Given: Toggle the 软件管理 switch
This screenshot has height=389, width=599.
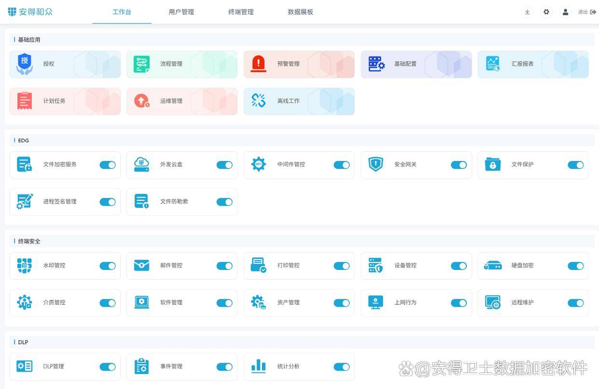Looking at the screenshot, I should click(x=225, y=303).
